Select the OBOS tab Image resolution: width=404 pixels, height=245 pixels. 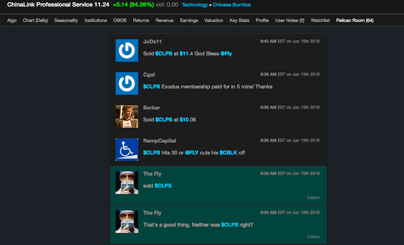pyautogui.click(x=120, y=20)
